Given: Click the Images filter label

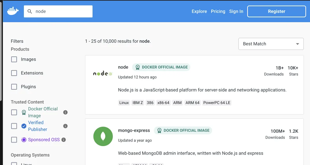Looking at the screenshot, I should point(28,59).
